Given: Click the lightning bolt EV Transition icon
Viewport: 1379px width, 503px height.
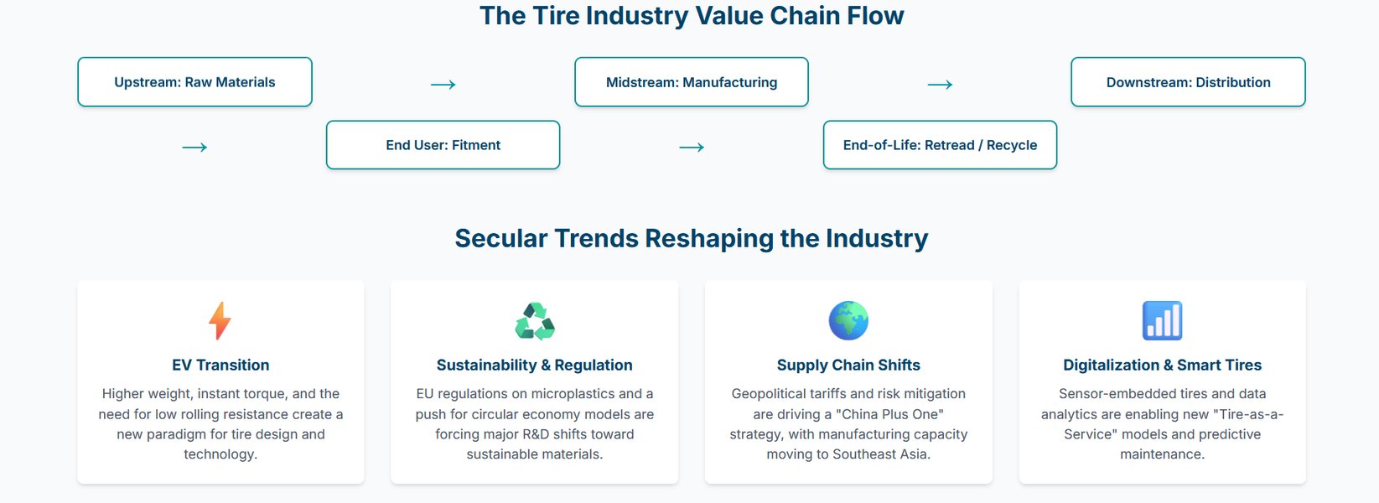Looking at the screenshot, I should pyautogui.click(x=220, y=320).
